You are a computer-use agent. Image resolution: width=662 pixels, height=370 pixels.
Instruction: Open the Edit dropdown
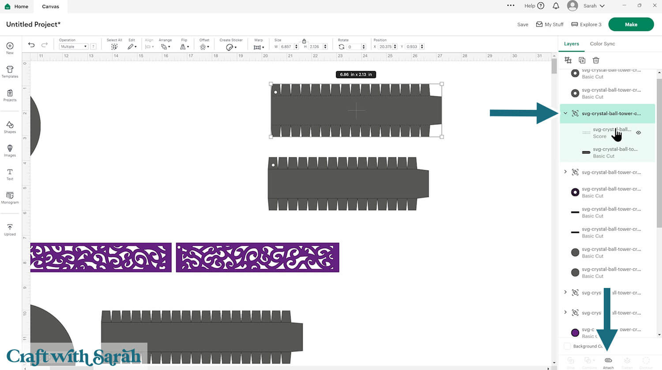(x=132, y=47)
